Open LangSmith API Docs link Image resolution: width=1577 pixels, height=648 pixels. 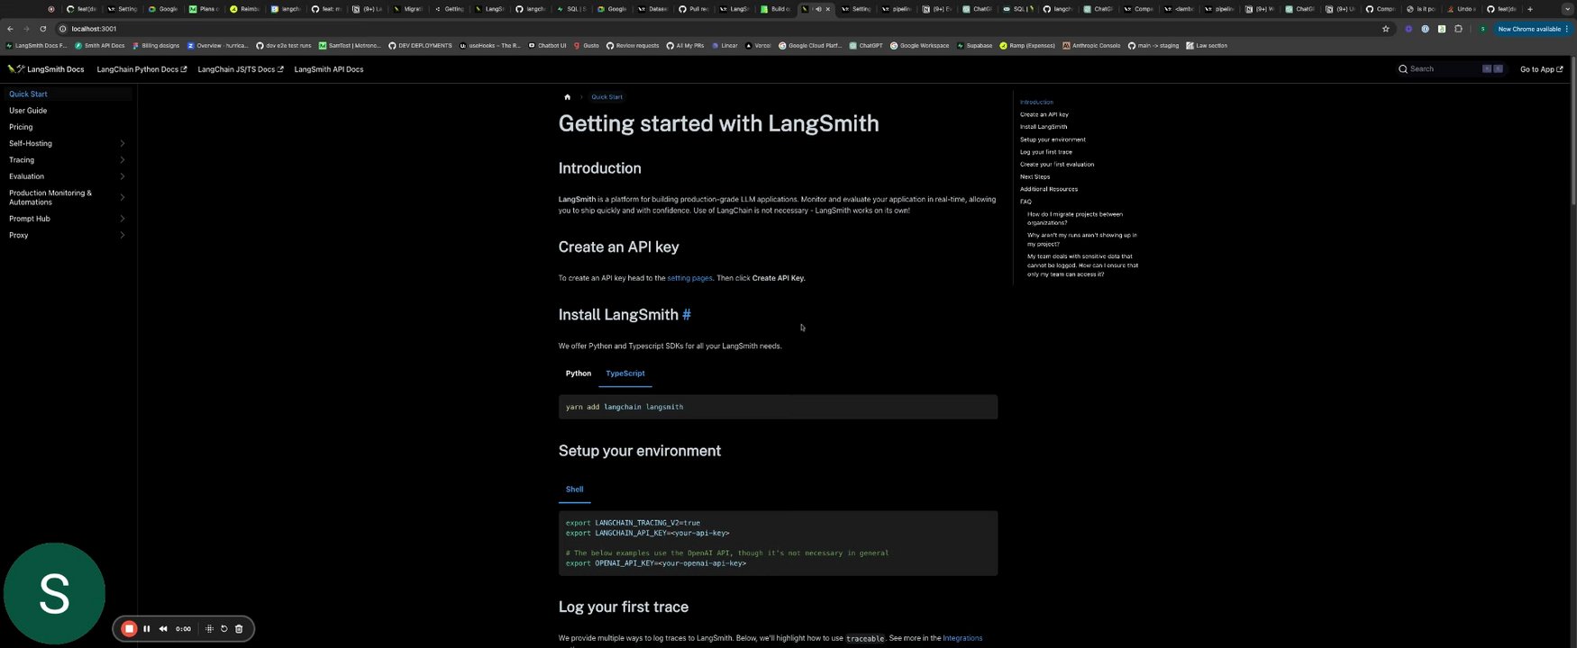pos(329,69)
